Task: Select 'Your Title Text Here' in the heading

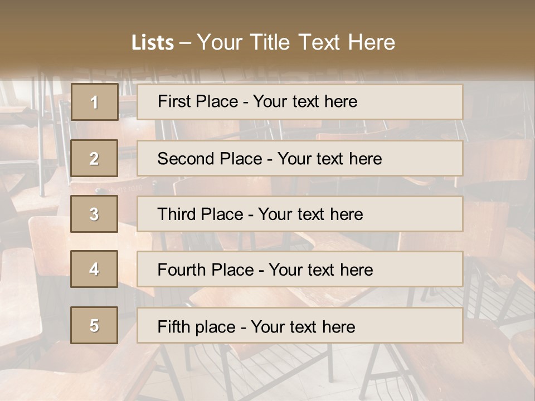Action: [296, 42]
